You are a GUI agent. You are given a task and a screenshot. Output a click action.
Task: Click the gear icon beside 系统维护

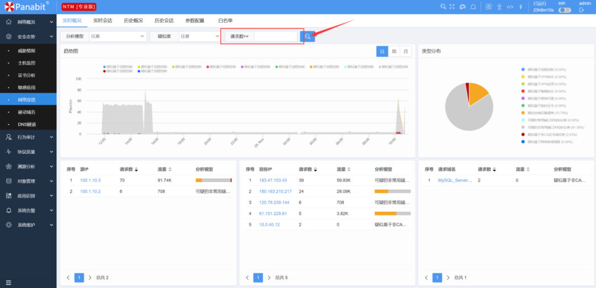9,225
